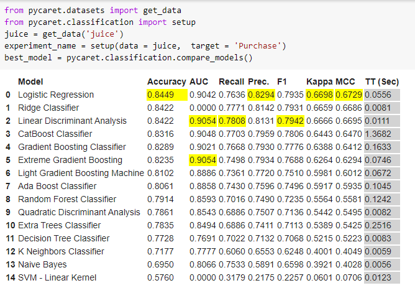Click row index 9 for Quadratic Discriminant Analysis
This screenshot has height=288, width=415.
pos(8,212)
